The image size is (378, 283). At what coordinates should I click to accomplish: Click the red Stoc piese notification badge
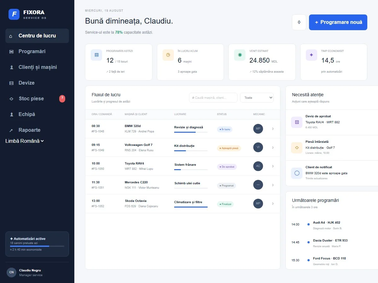pos(62,99)
